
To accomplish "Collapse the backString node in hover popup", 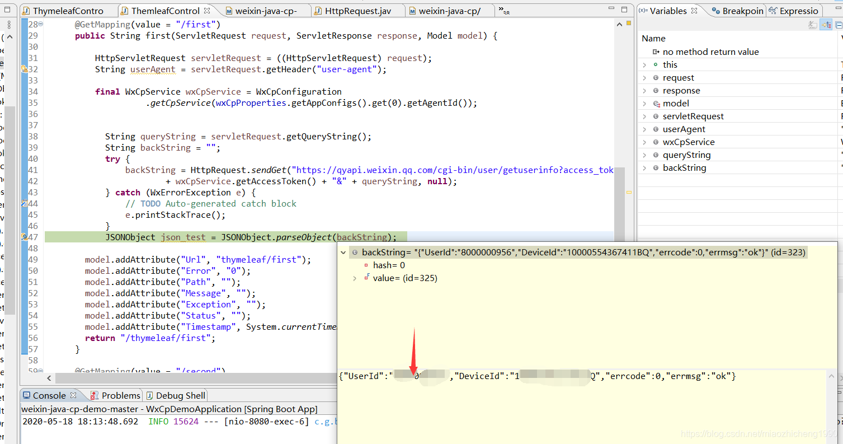I will [x=343, y=253].
